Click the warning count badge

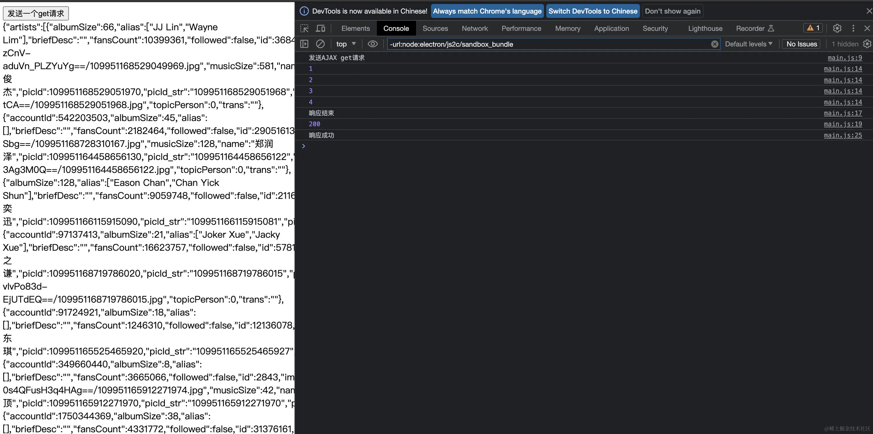click(813, 28)
